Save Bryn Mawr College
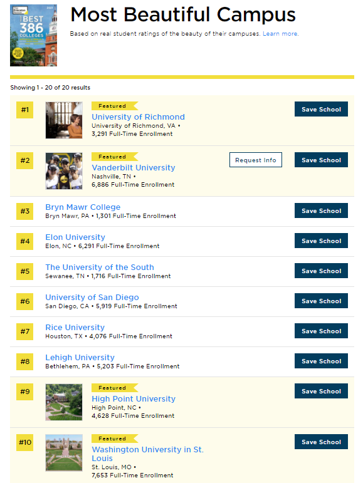Screen dimensions: 363x483 pos(321,210)
